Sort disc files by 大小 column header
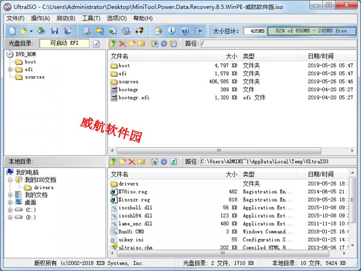This screenshot has height=271, width=361. tap(221, 56)
